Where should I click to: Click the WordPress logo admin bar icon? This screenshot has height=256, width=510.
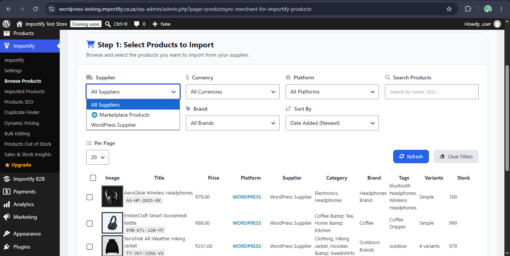click(x=6, y=24)
